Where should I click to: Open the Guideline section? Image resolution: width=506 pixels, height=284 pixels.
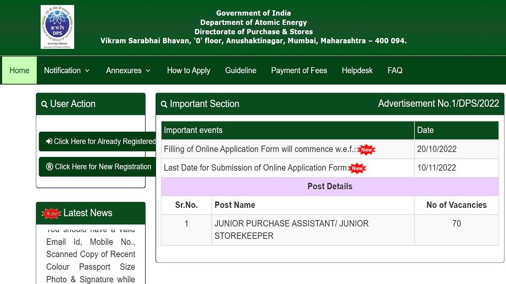point(241,70)
